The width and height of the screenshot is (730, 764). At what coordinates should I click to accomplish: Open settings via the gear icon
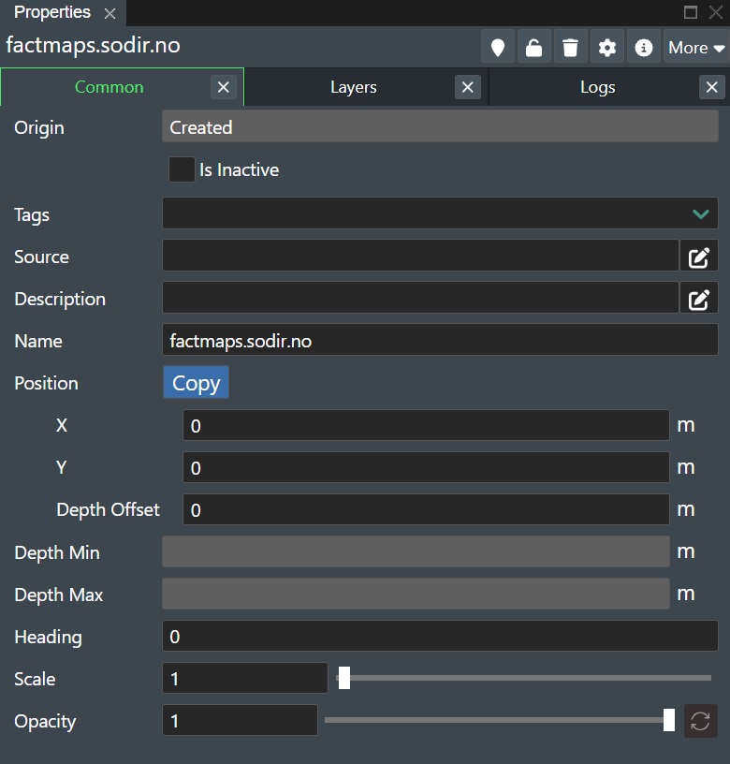click(607, 47)
